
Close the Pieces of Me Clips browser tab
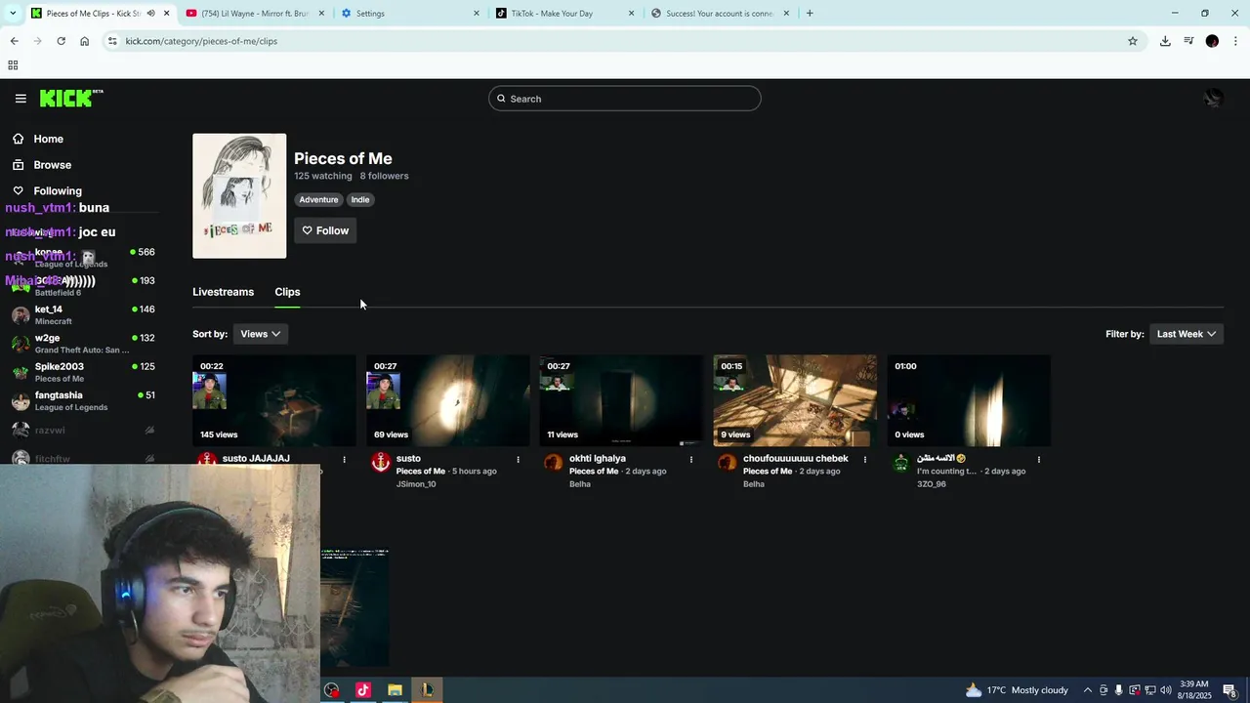tap(166, 14)
